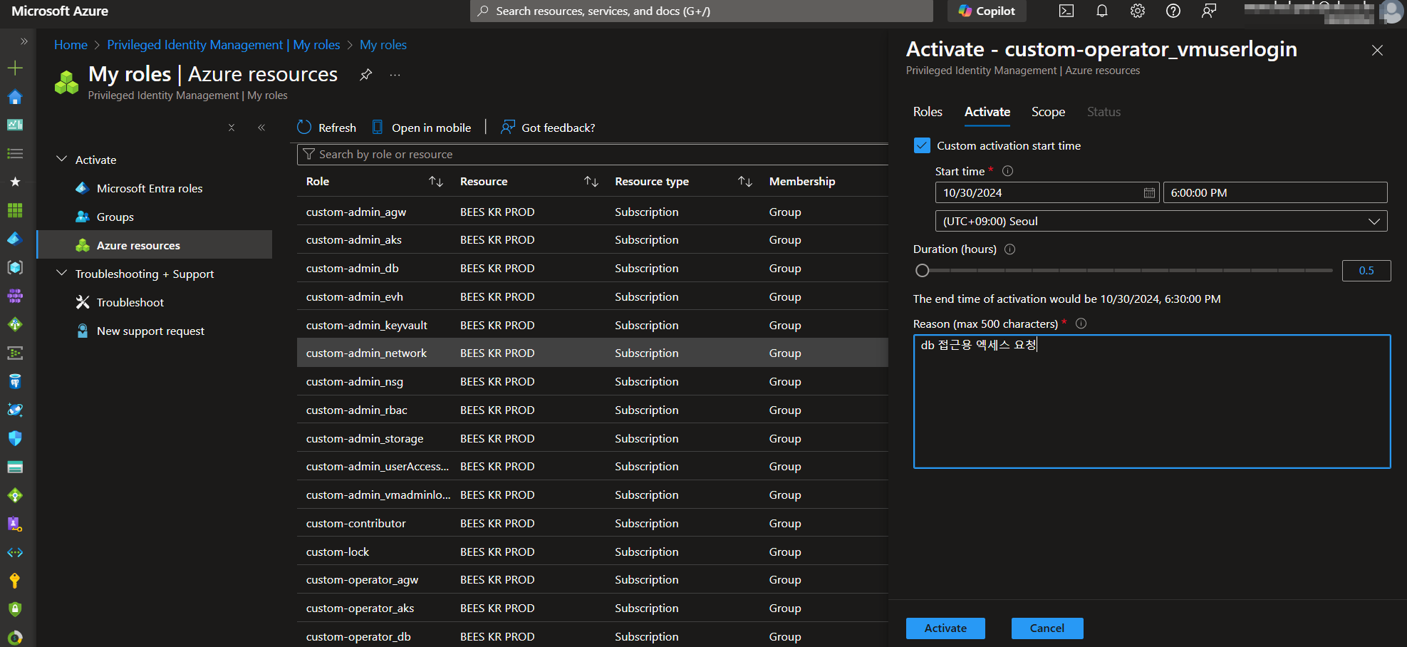1407x647 pixels.
Task: Open Groups in left navigation
Action: tap(115, 217)
